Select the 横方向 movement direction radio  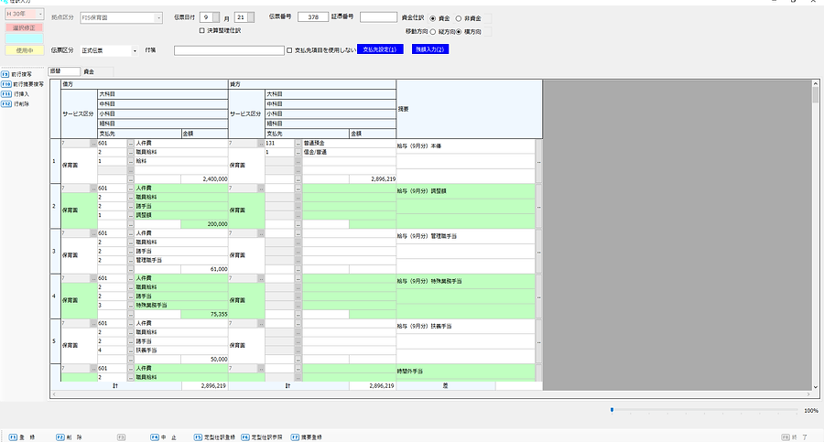459,32
